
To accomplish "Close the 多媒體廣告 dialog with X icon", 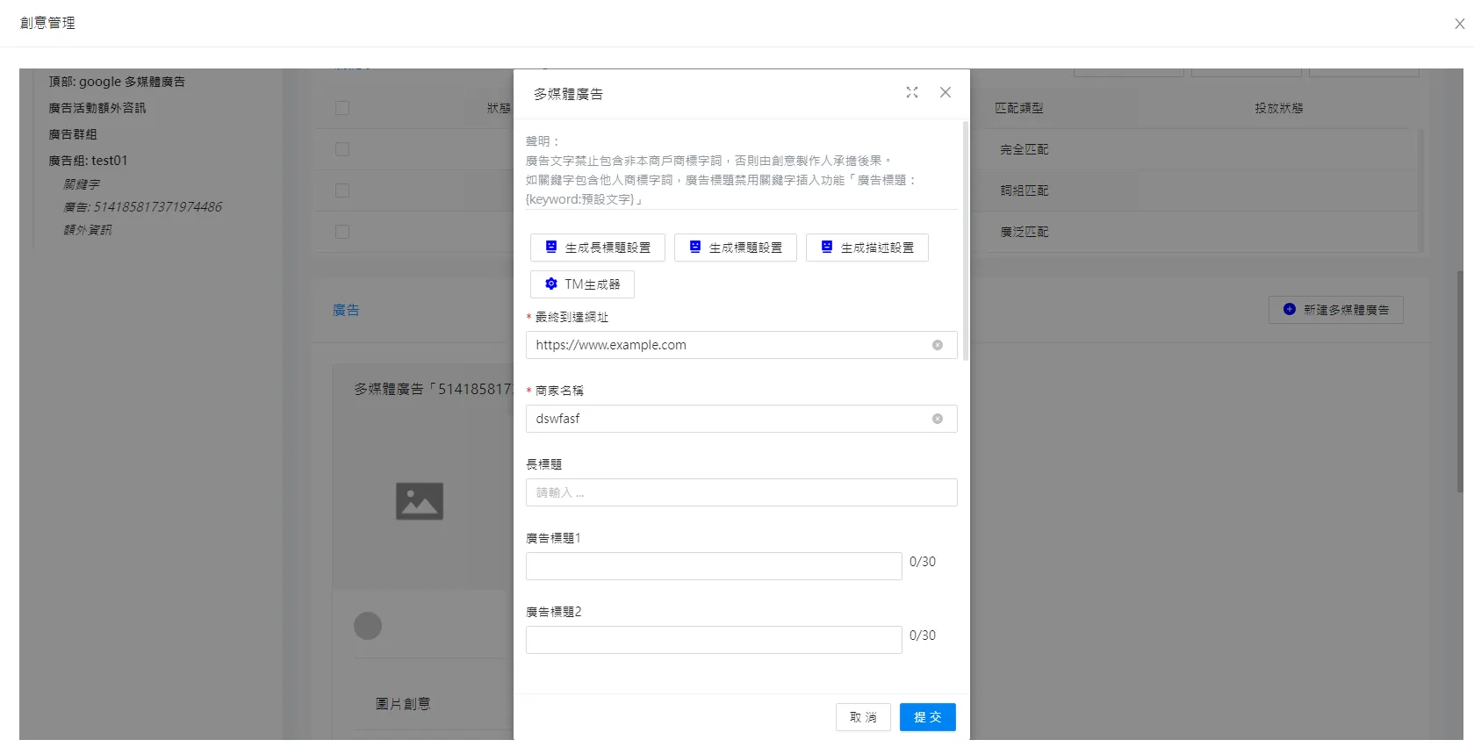I will pyautogui.click(x=946, y=92).
